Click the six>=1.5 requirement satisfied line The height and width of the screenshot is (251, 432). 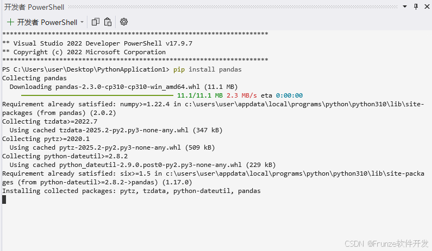coord(213,178)
